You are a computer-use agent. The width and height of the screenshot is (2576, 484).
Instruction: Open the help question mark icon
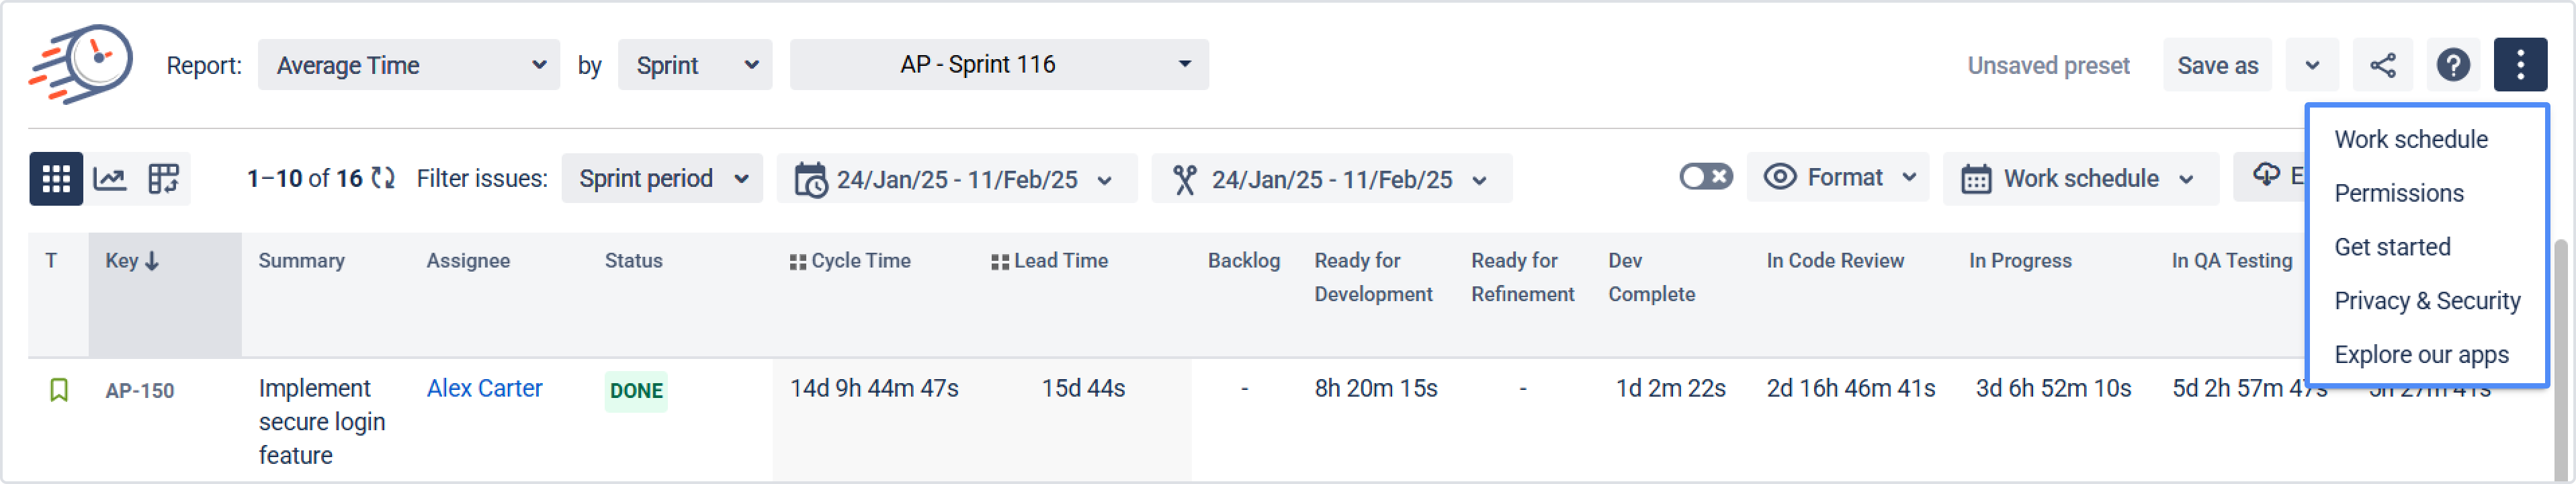(x=2452, y=66)
